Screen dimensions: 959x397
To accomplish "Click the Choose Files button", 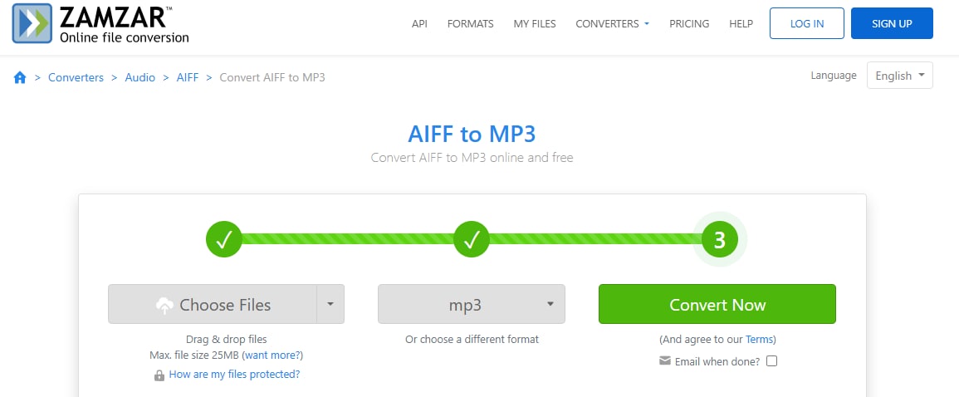I will click(213, 304).
